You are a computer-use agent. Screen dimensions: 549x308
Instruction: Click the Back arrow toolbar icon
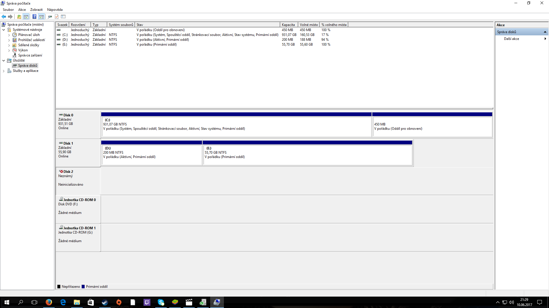(x=4, y=17)
